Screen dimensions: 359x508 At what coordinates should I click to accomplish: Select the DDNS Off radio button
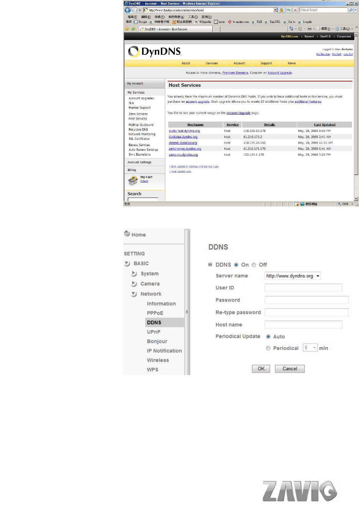(254, 265)
